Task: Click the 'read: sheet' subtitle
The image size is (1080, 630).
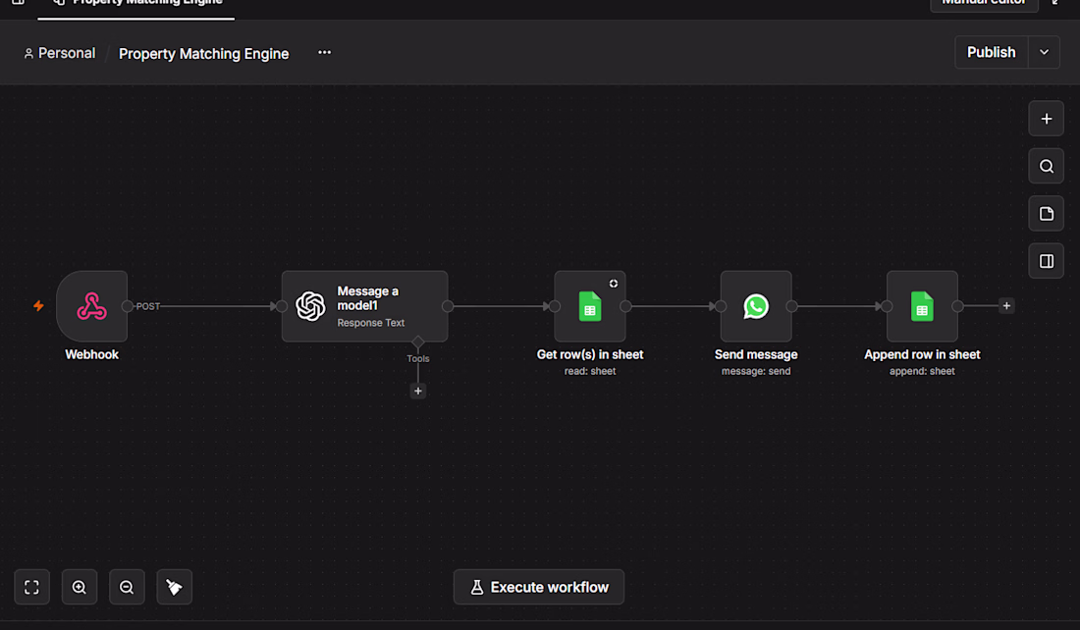Action: tap(590, 371)
